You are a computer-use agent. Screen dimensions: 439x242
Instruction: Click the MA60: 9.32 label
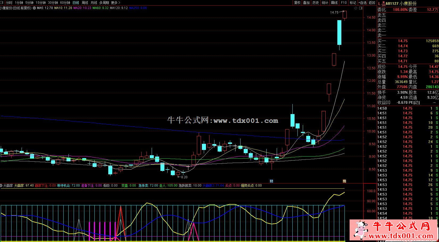click(x=101, y=8)
